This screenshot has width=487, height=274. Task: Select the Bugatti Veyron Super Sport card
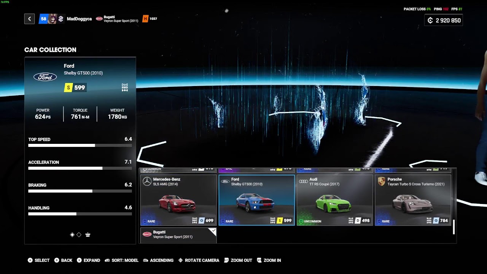(x=178, y=235)
